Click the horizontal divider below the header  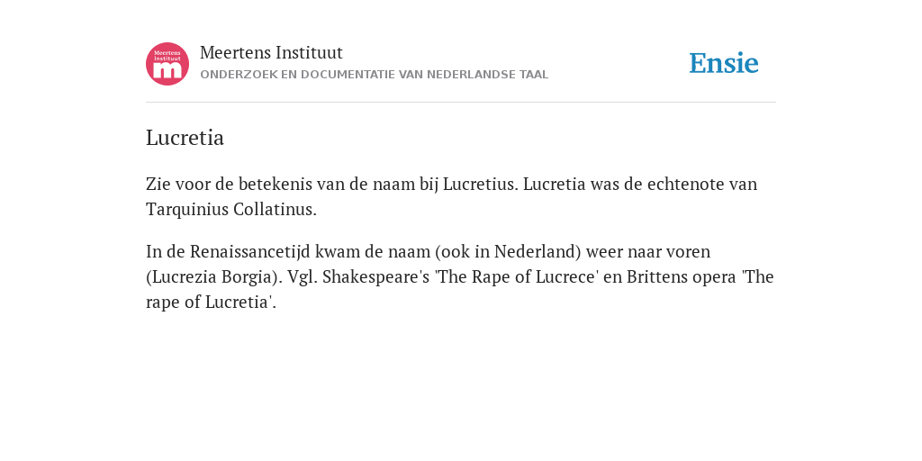click(461, 103)
